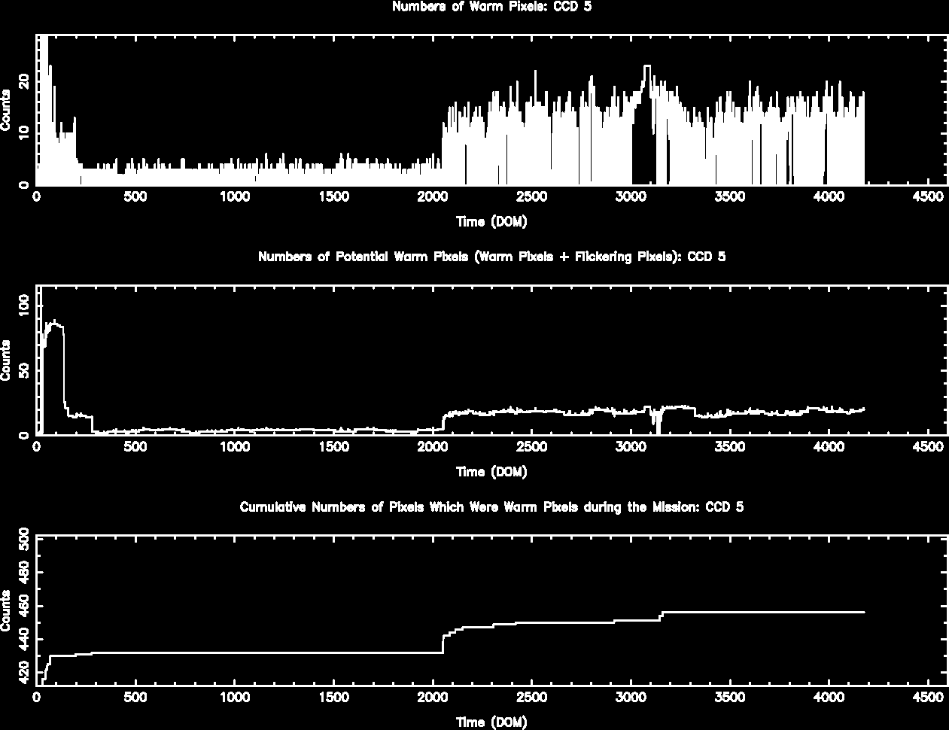Click the 3000 tick label on top plot
The width and height of the screenshot is (949, 730).
(x=631, y=196)
